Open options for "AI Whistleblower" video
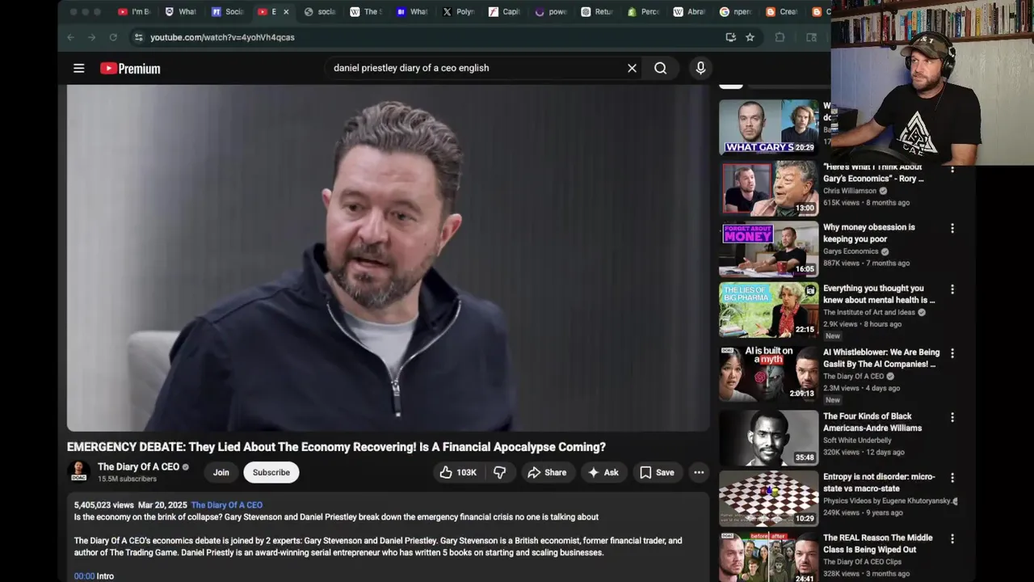Screen dimensions: 1034x582 click(952, 353)
